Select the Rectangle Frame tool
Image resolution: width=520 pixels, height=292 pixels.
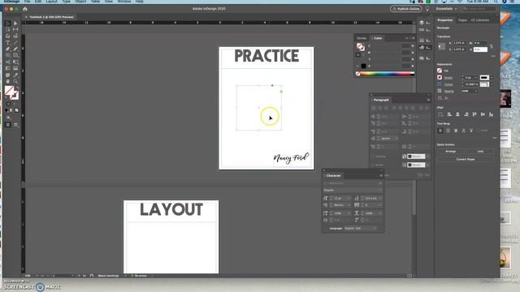click(x=8, y=56)
